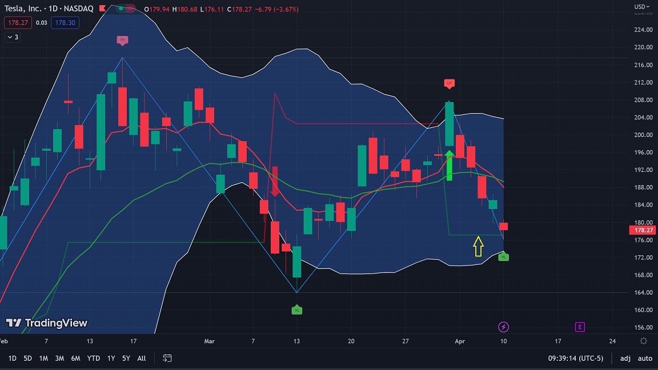Click the TradingView logo
The width and height of the screenshot is (658, 370).
coord(47,323)
